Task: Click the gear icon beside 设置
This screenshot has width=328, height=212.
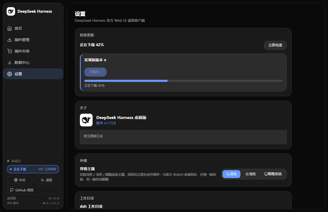Action: tap(10, 74)
